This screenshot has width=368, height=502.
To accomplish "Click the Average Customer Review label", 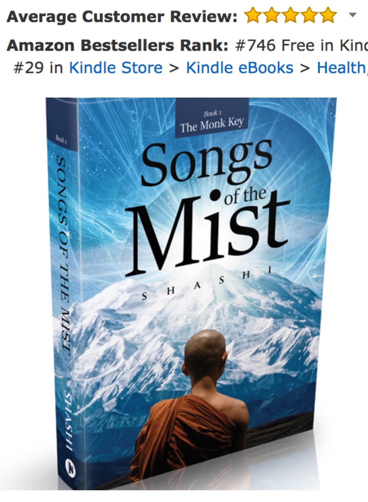I will [x=122, y=16].
